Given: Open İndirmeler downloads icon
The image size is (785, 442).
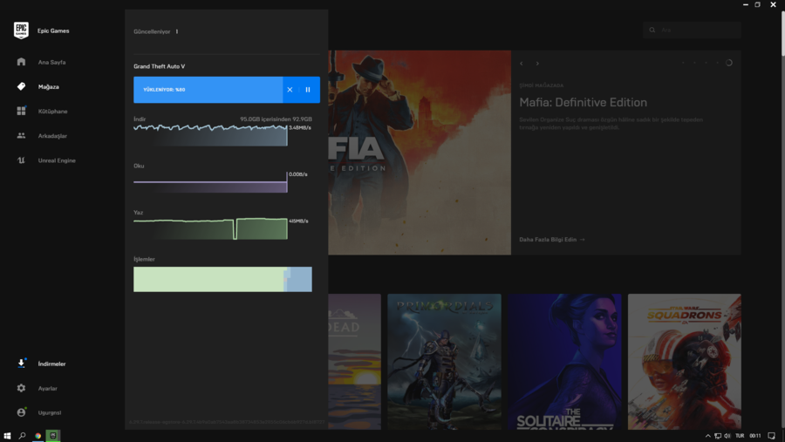Looking at the screenshot, I should pos(21,364).
